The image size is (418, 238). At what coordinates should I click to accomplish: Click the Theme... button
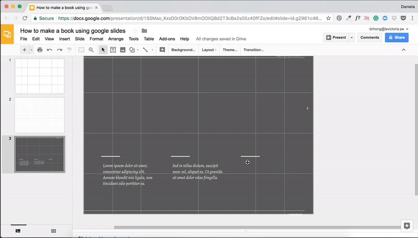[230, 50]
